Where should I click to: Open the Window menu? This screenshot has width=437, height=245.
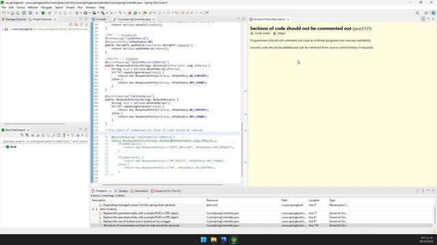point(91,7)
